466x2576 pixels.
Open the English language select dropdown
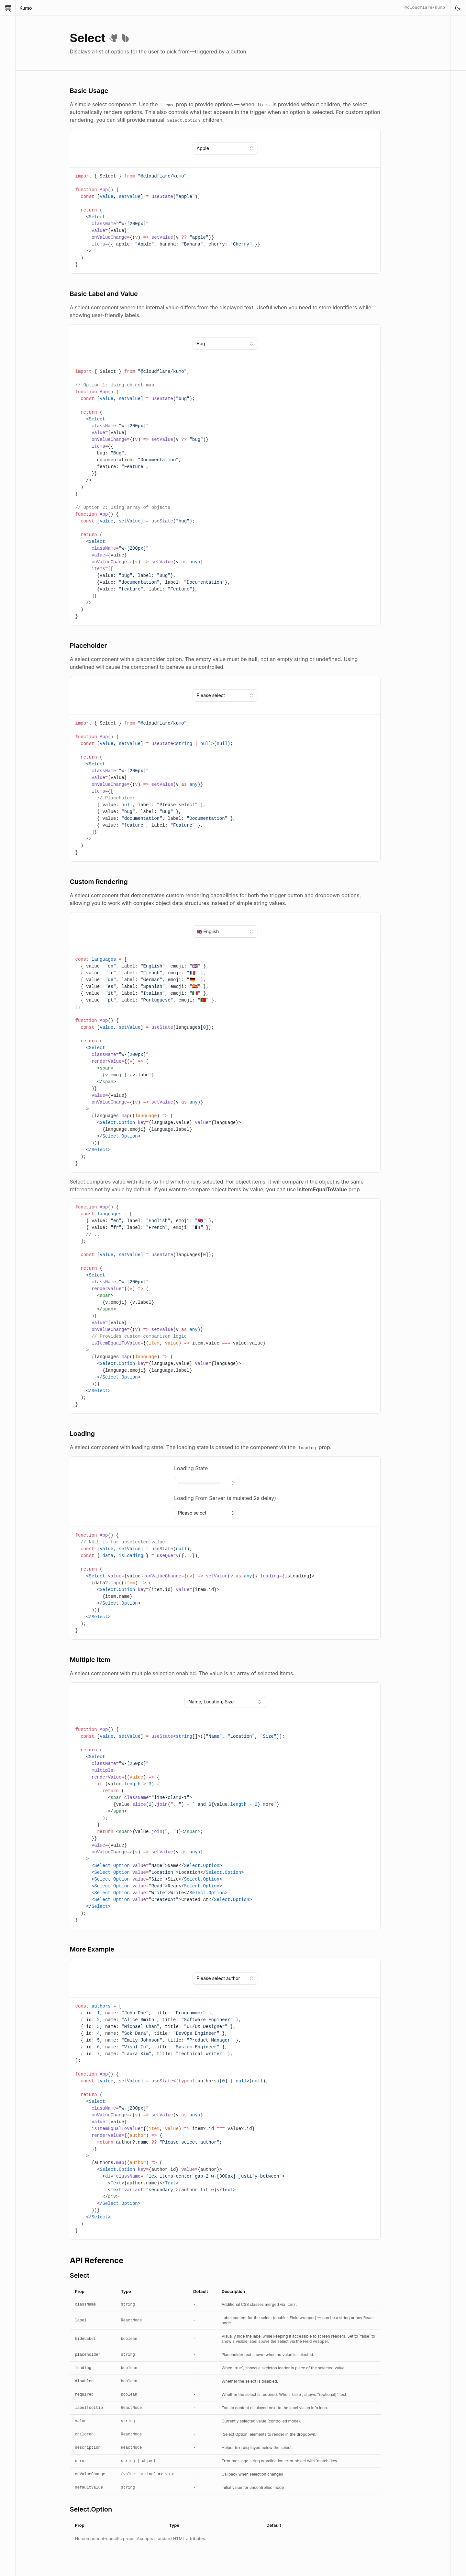225,931
